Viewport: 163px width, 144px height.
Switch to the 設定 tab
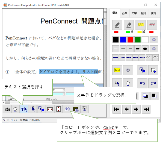[153, 13]
